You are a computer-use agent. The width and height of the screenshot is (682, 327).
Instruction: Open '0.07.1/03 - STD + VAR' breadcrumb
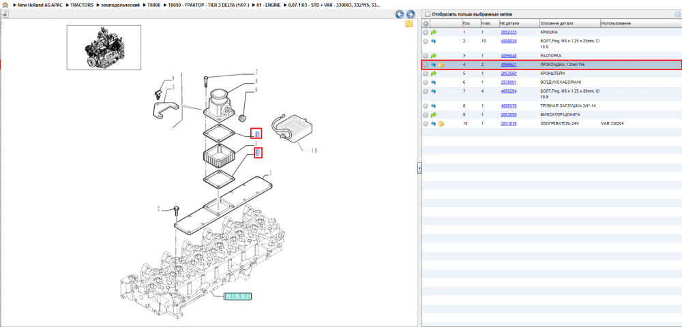pos(334,5)
